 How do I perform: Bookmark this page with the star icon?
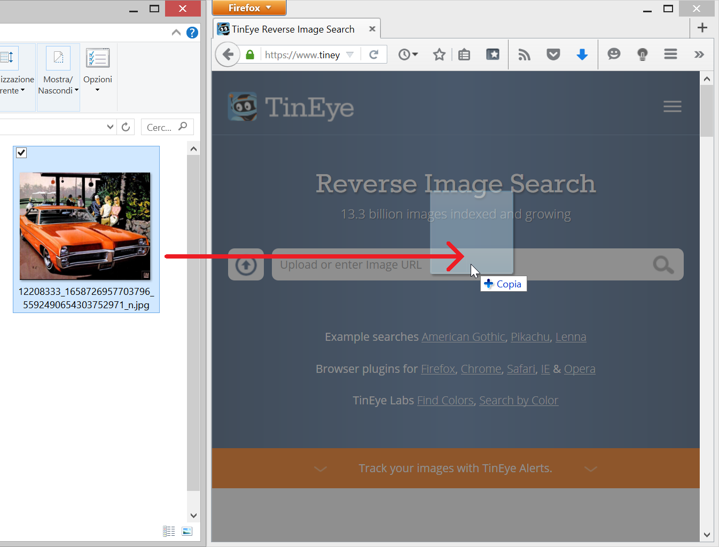coord(439,54)
